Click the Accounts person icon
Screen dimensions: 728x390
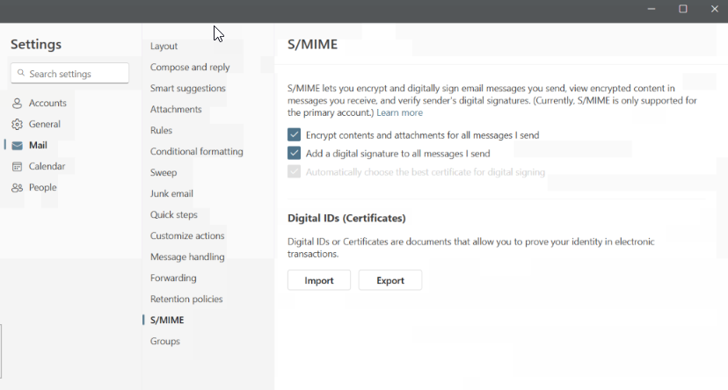18,103
